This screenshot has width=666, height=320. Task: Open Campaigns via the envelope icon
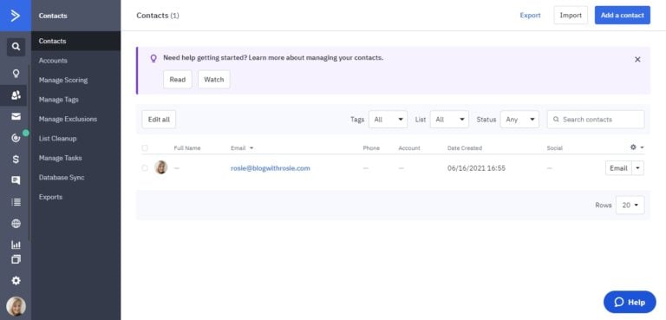[16, 116]
